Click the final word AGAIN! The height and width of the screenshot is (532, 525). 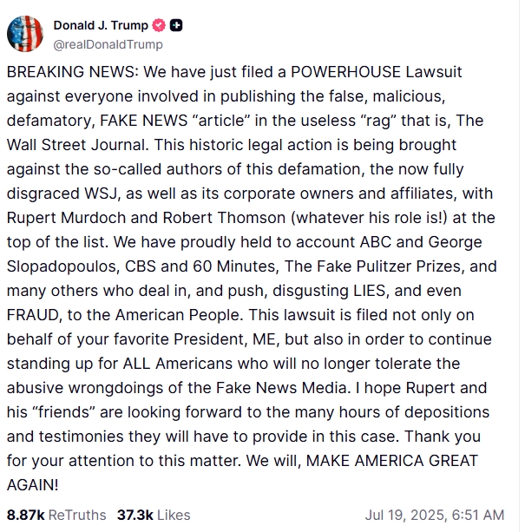33,485
